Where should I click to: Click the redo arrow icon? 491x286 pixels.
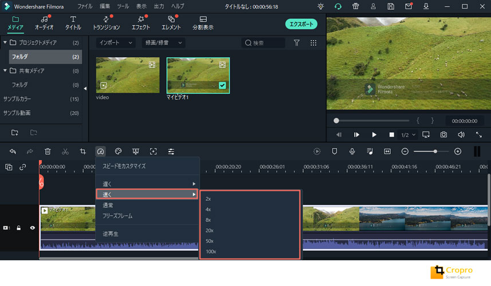point(30,152)
